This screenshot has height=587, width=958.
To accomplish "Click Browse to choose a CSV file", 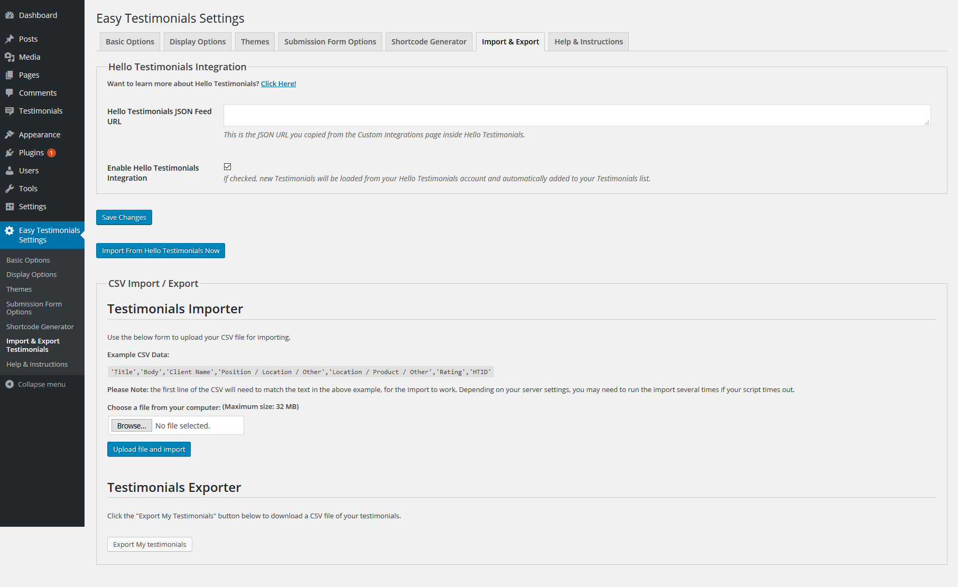I will click(132, 425).
